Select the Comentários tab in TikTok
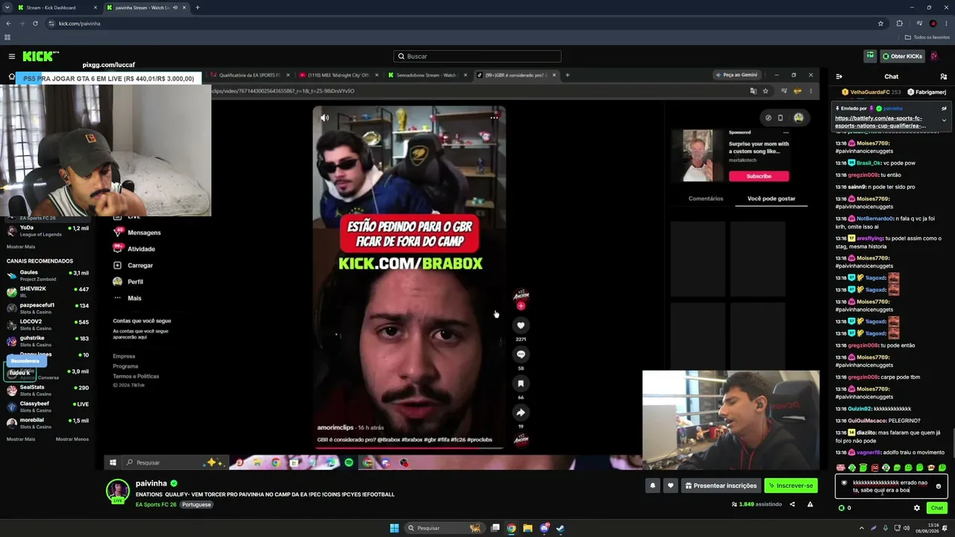This screenshot has height=537, width=955. point(706,198)
